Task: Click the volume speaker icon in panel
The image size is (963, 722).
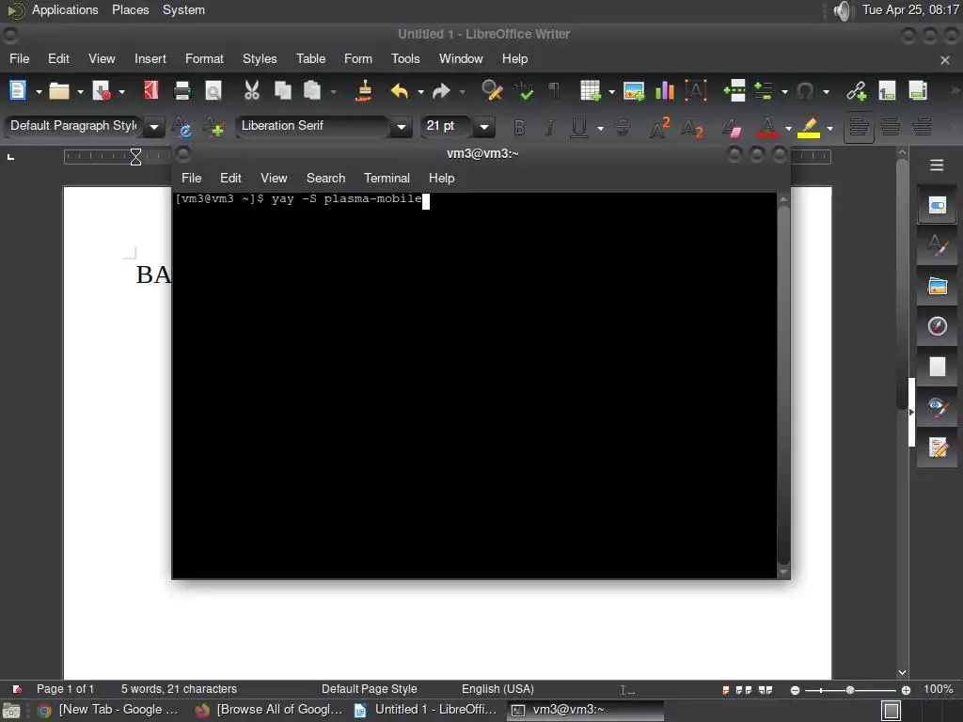Action: pyautogui.click(x=843, y=10)
